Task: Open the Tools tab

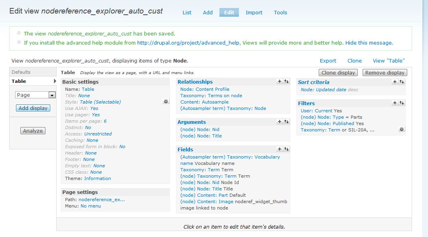Action: pyautogui.click(x=280, y=12)
